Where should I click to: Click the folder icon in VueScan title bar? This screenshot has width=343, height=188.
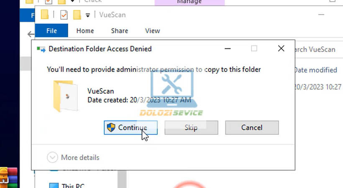tap(45, 15)
